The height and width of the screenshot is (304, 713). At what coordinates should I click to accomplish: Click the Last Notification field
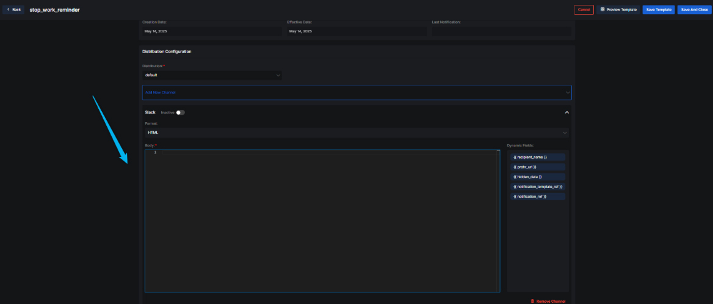pos(501,31)
